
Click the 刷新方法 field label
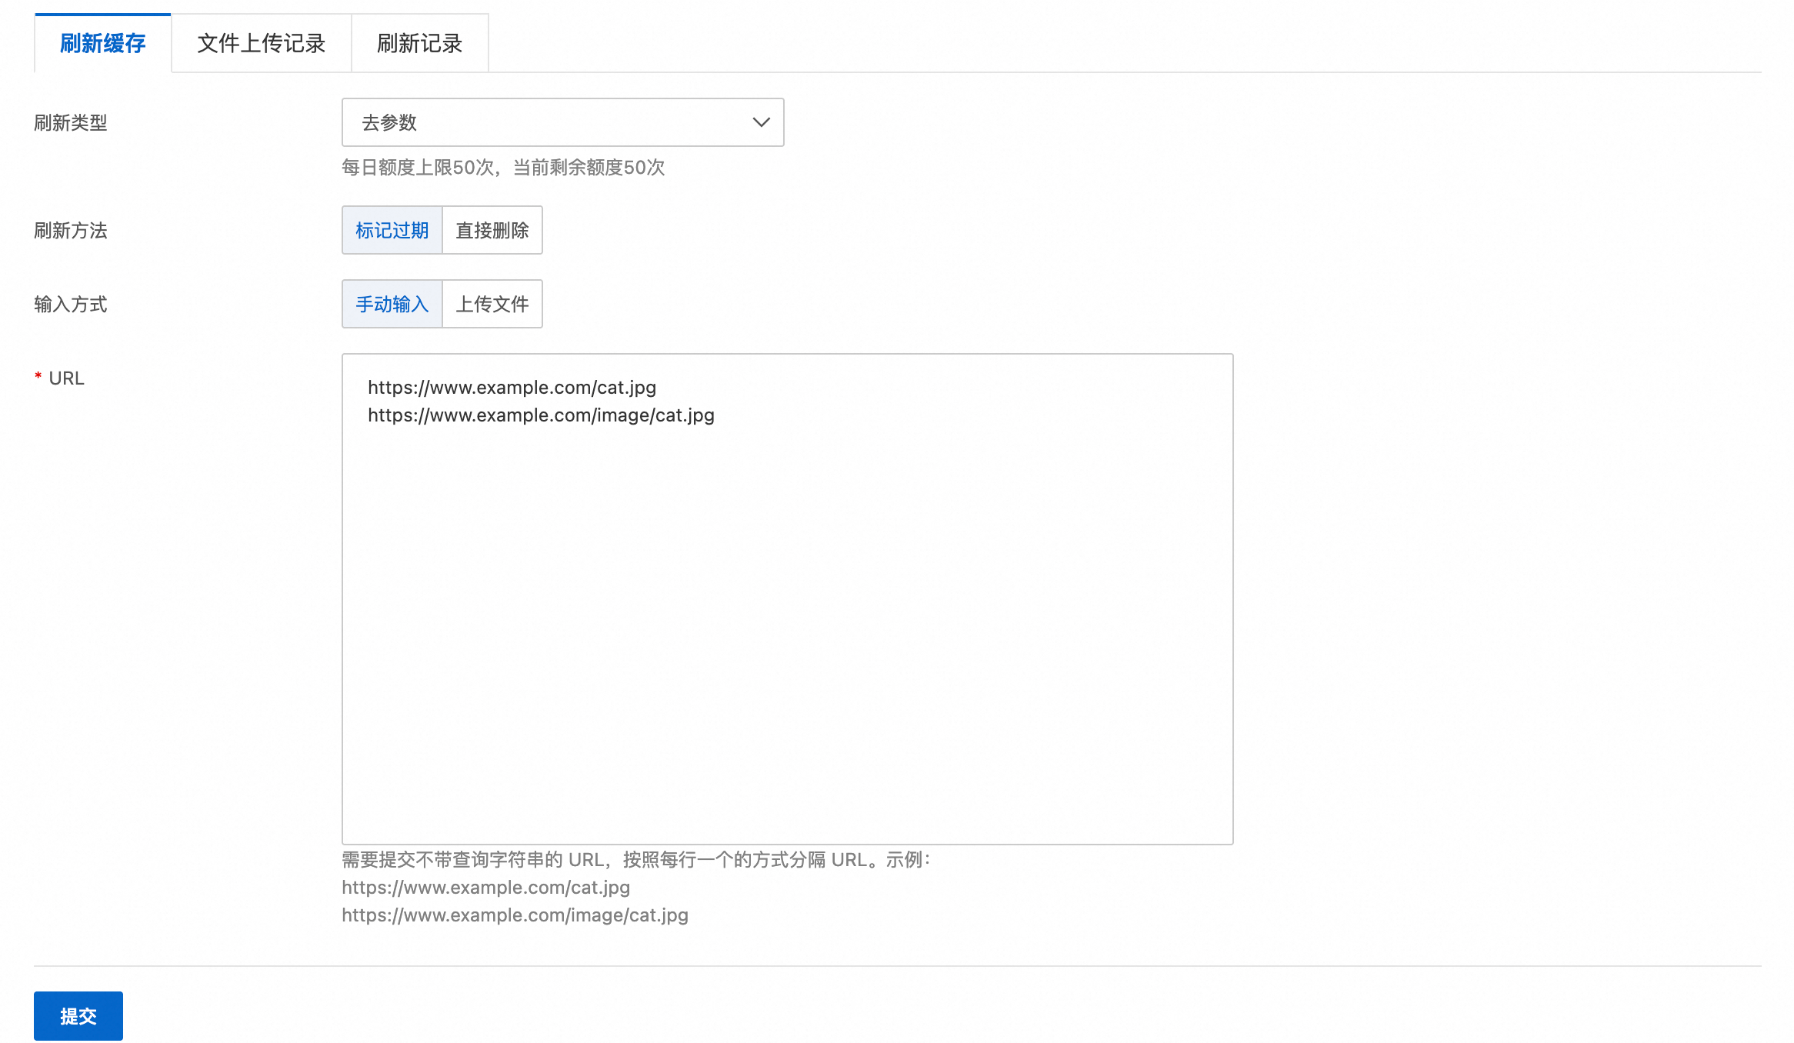pos(71,231)
